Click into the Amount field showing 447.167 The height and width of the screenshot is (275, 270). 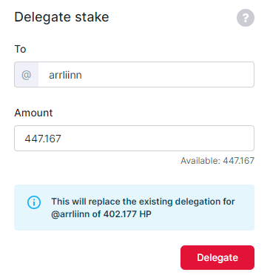click(134, 139)
